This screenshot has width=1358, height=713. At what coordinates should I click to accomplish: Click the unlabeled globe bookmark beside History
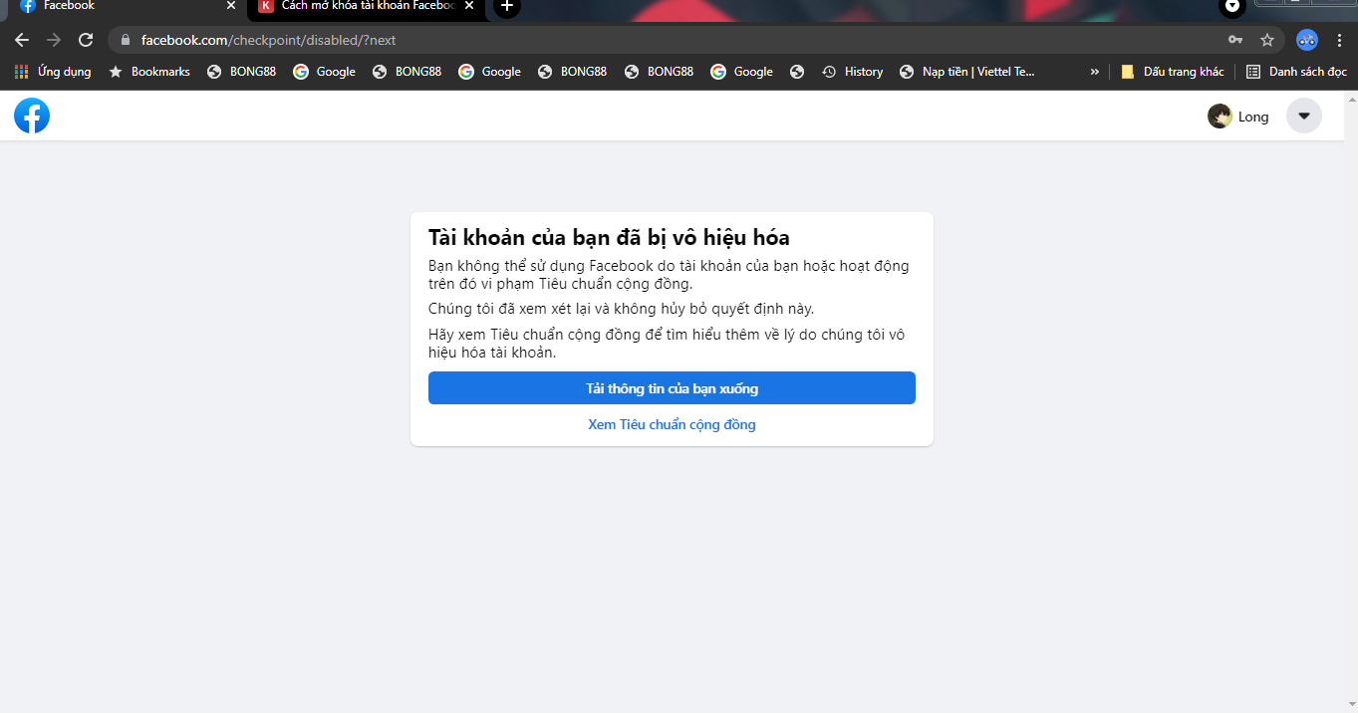pyautogui.click(x=797, y=72)
